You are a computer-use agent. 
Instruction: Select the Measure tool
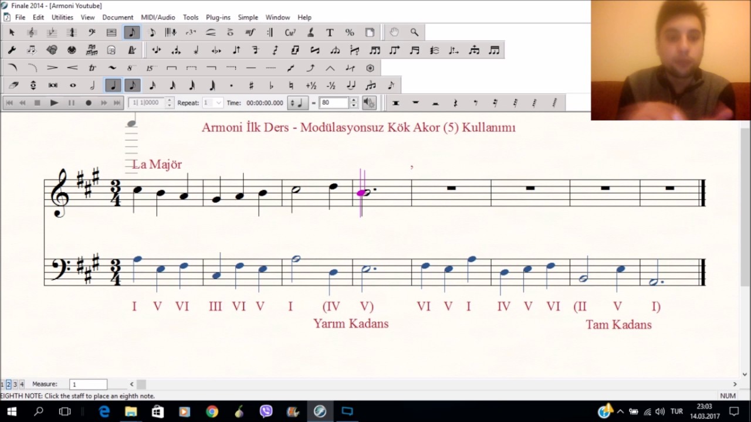tap(111, 32)
